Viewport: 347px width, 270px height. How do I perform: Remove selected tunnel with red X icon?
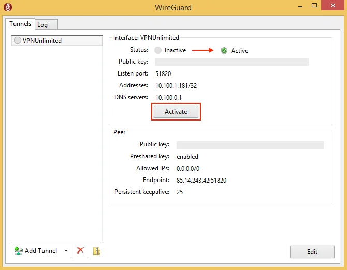click(80, 251)
